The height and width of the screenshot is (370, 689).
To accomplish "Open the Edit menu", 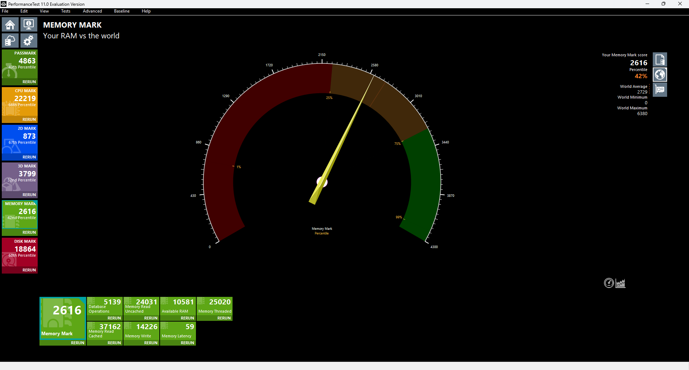I will 24,11.
